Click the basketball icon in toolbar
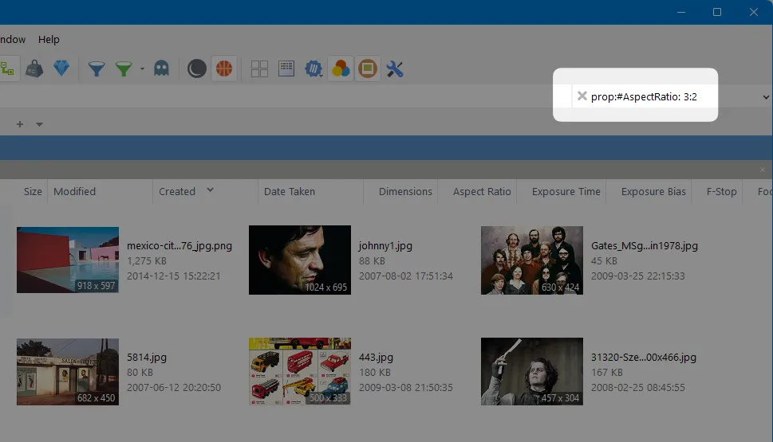Screen dimensions: 773x442 click(224, 69)
